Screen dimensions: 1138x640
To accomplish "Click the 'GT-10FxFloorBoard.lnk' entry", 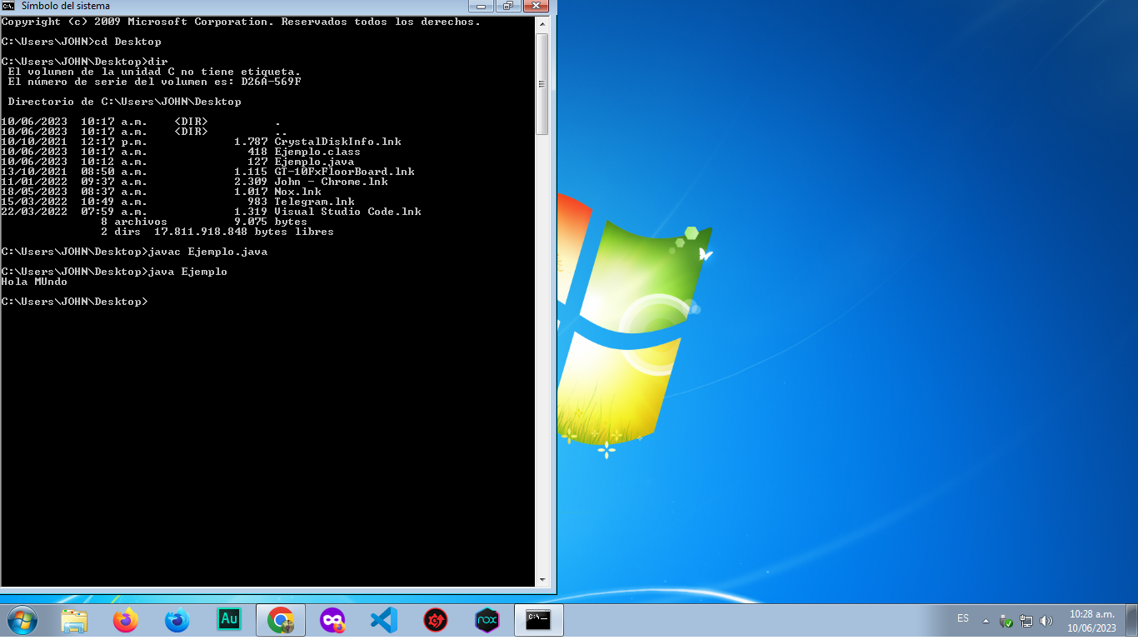I will (x=208, y=172).
